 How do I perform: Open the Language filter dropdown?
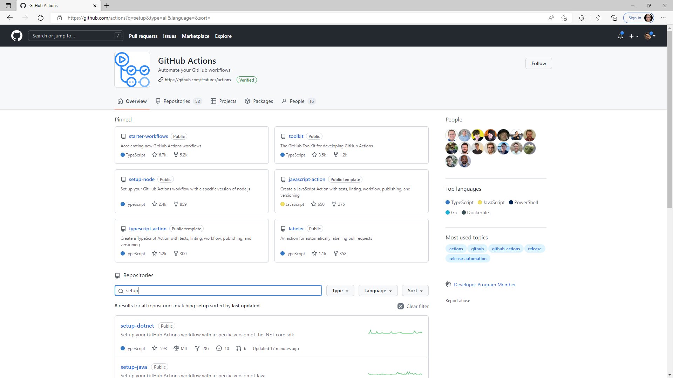click(378, 290)
